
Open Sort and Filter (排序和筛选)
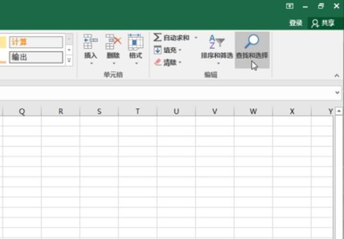(217, 50)
